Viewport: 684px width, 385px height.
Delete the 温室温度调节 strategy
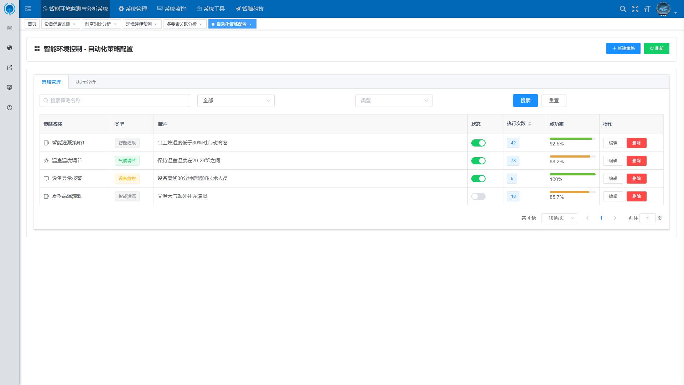coord(636,161)
